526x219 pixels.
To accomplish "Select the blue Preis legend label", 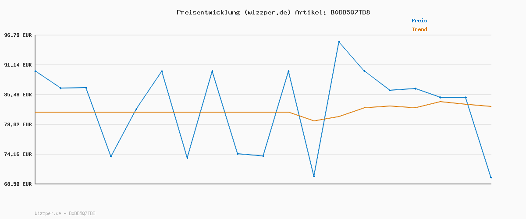I will 419,21.
